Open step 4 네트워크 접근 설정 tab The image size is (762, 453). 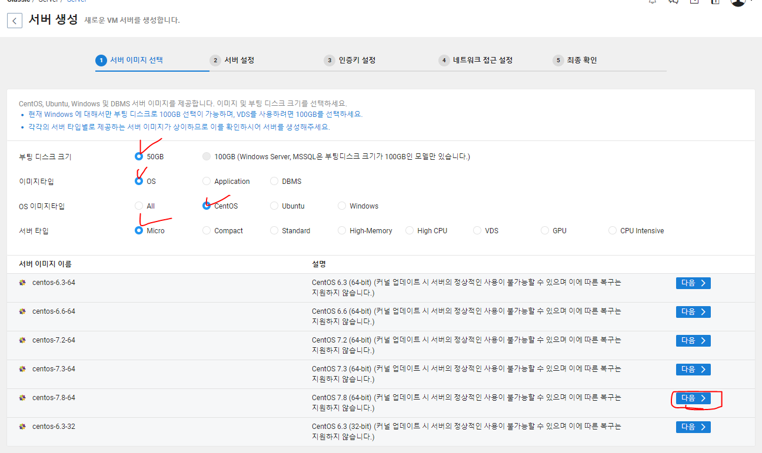coord(475,60)
